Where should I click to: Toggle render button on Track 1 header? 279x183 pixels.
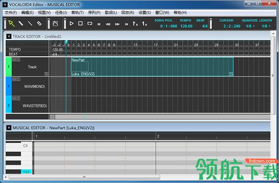pos(46,74)
